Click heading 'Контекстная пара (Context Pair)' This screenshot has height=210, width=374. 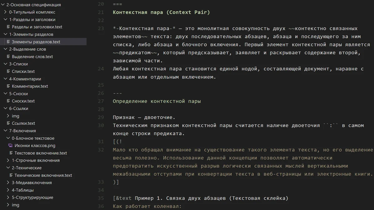(161, 12)
